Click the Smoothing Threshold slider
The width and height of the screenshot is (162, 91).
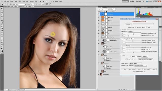click(x=133, y=41)
